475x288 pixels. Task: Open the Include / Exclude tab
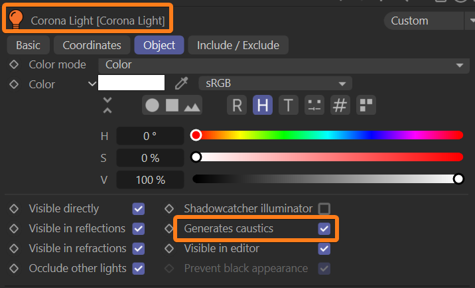[238, 45]
